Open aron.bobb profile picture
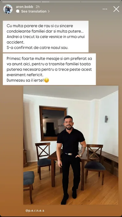Viewport: 122px width, 217px height. pyautogui.click(x=8, y=9)
